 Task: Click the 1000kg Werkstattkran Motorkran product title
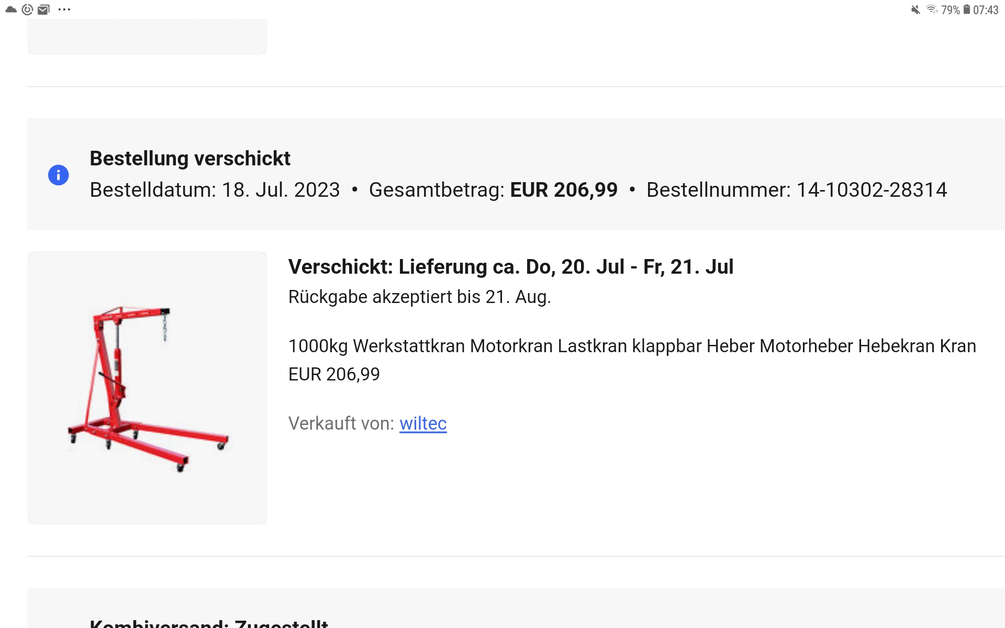tap(632, 346)
